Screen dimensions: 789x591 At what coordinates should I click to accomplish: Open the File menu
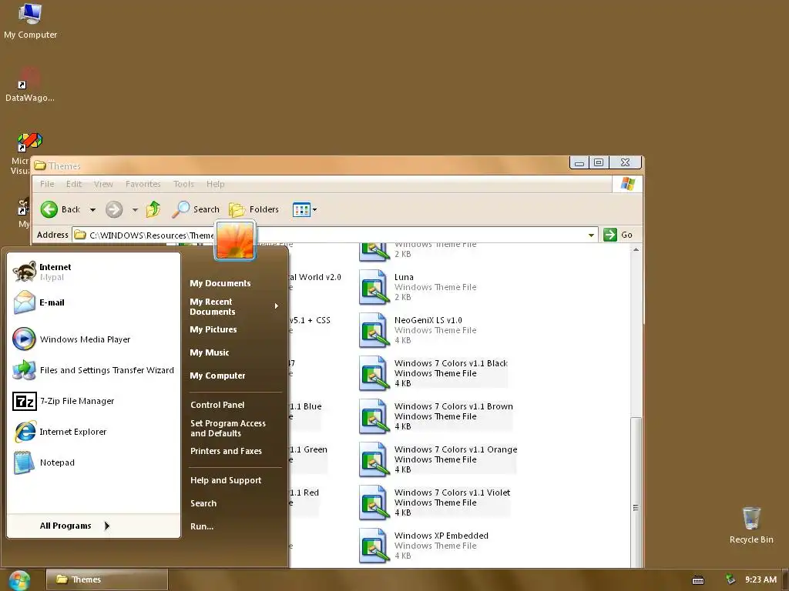47,184
